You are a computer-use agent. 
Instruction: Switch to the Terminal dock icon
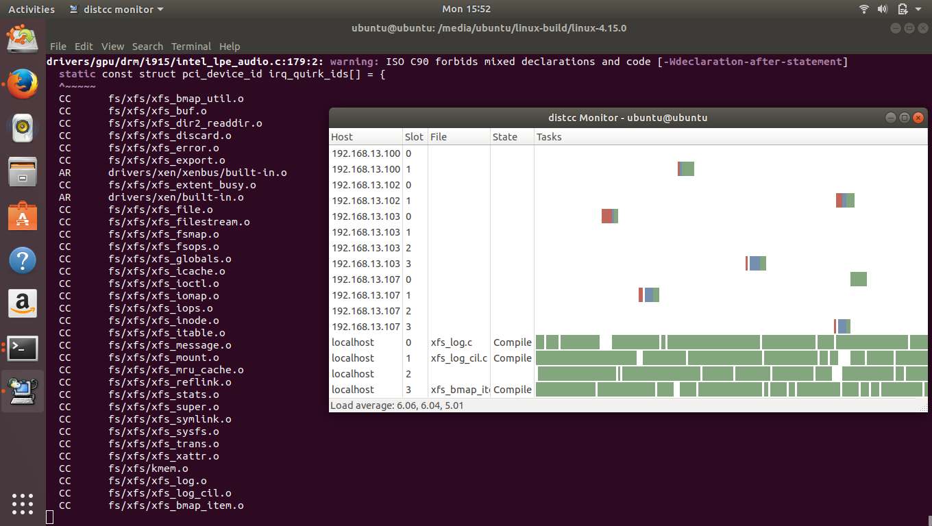click(x=23, y=348)
